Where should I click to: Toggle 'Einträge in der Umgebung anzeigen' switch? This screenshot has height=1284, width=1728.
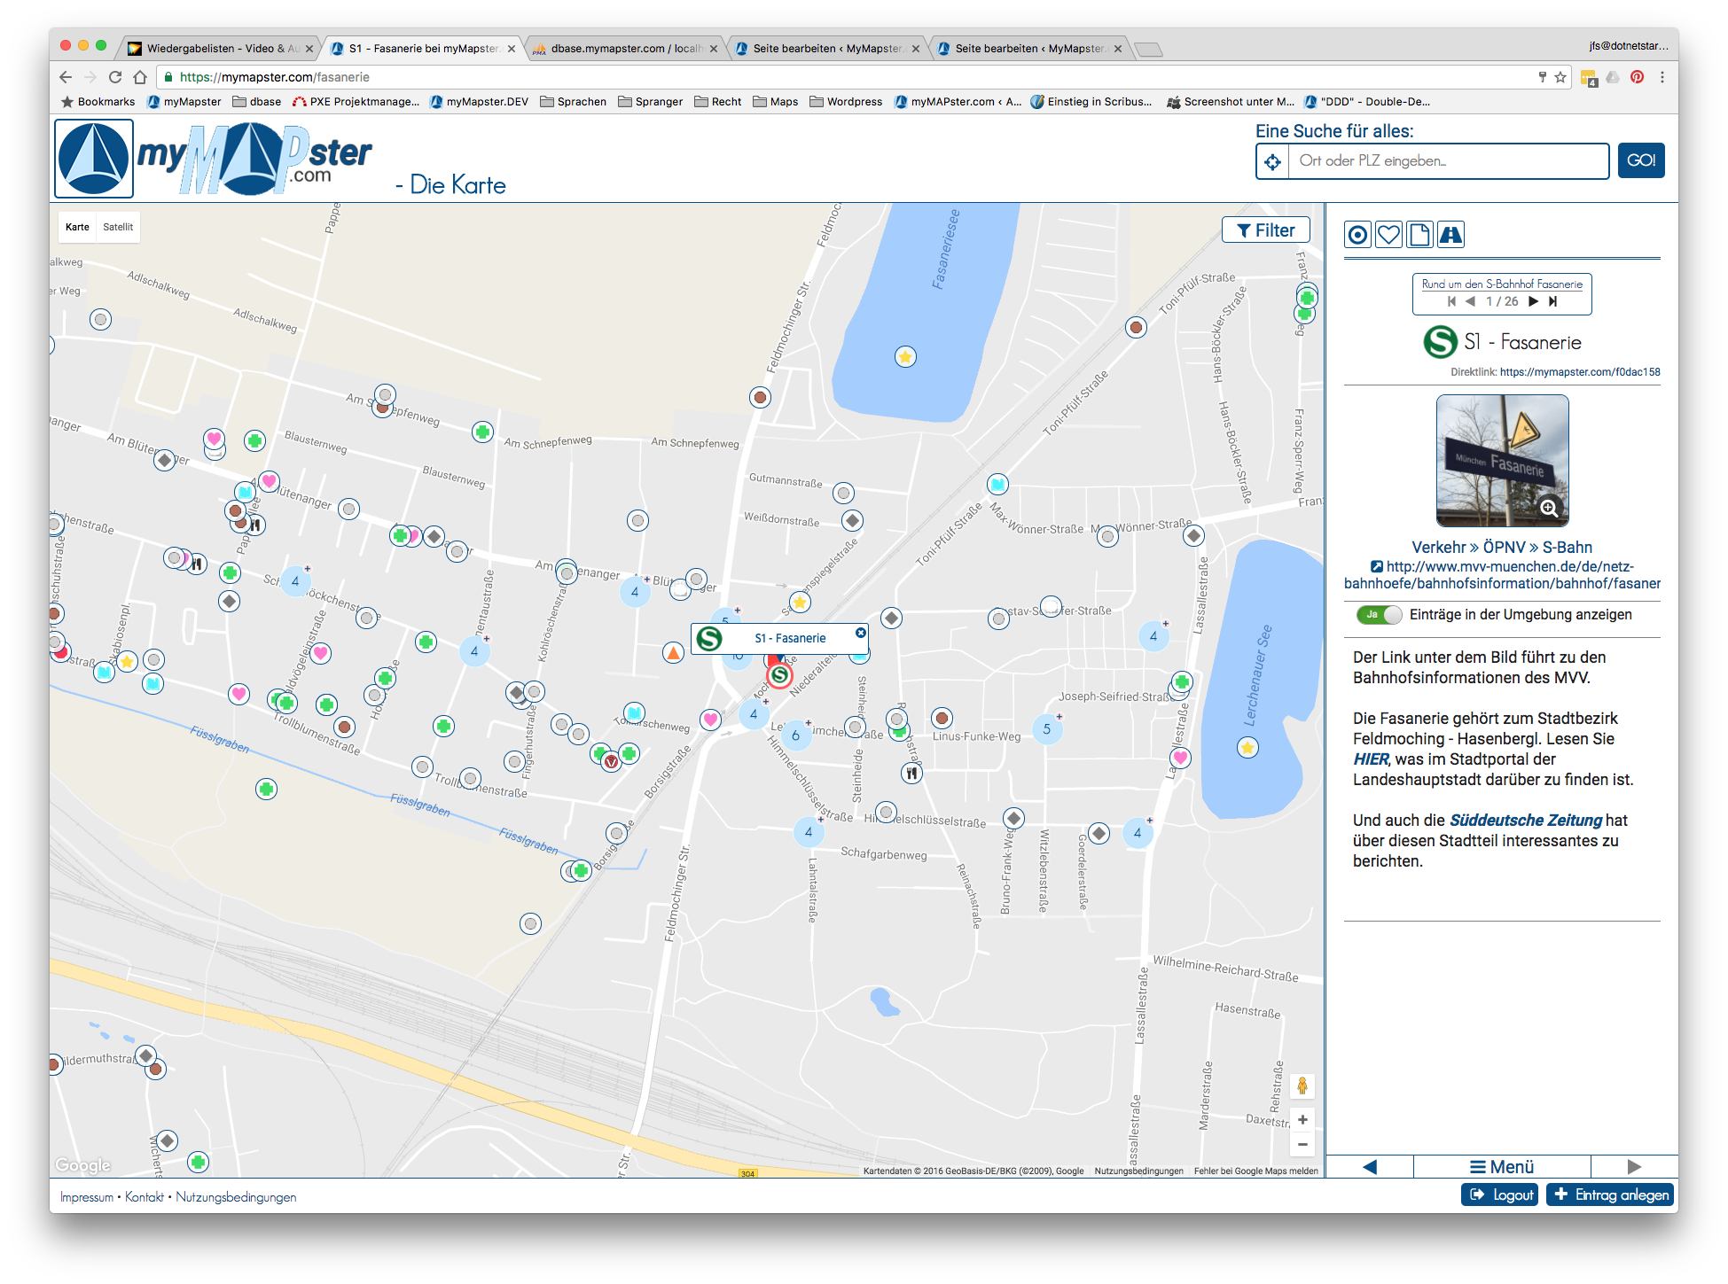[x=1379, y=614]
